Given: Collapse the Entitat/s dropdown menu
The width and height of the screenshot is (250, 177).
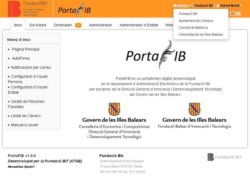Looking at the screenshot, I should pos(183,6).
